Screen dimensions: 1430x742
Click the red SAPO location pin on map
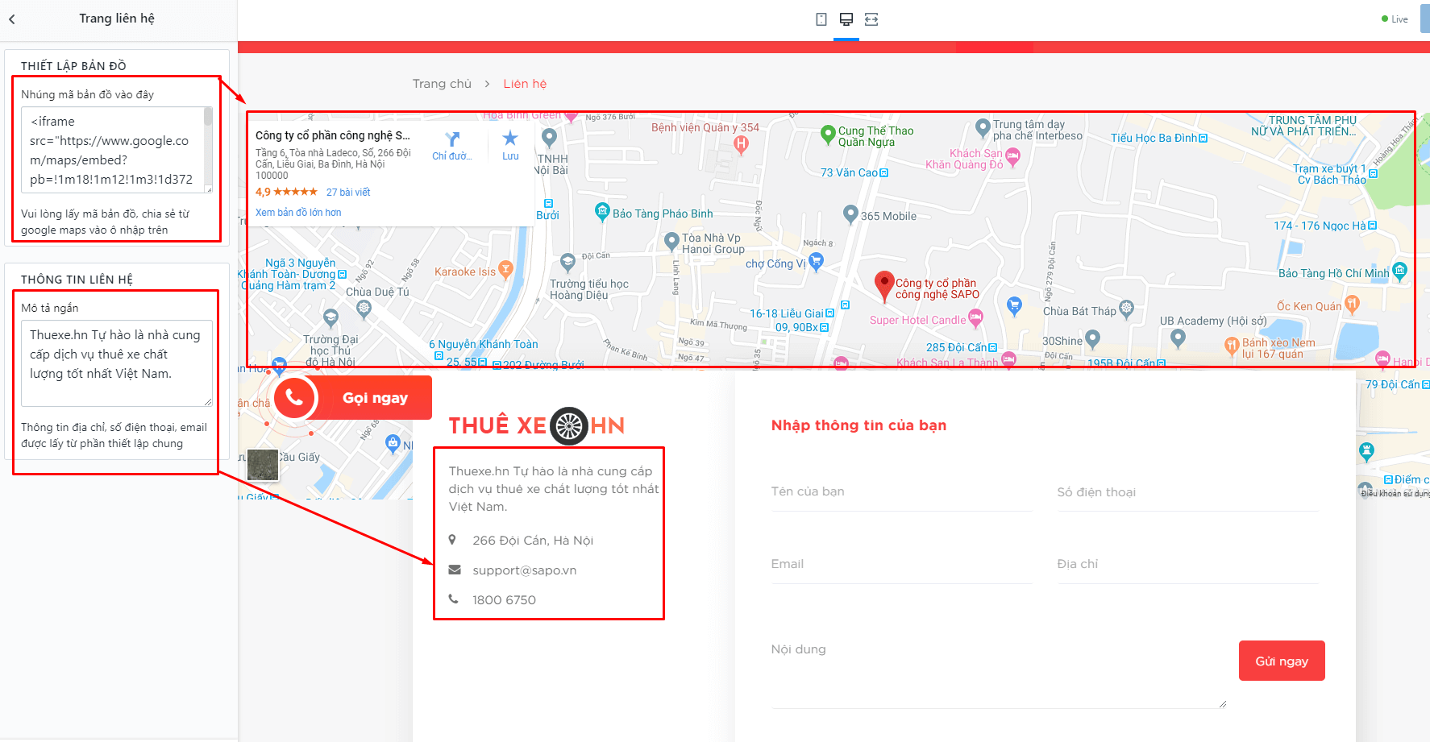pyautogui.click(x=884, y=285)
